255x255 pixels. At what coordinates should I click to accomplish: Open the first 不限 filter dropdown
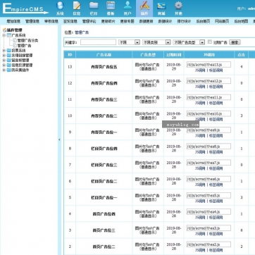(x=129, y=42)
